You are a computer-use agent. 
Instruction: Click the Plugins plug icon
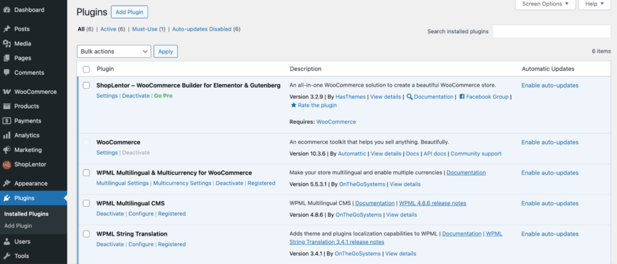click(6, 198)
